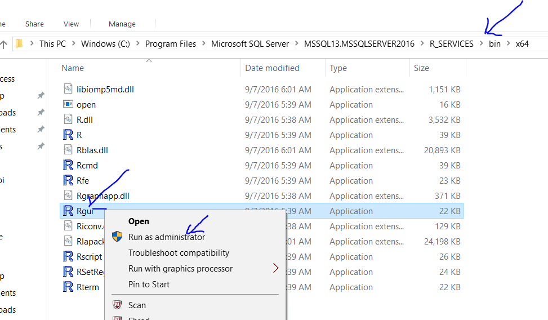
Task: Expand chevron after MSSQL13.MSSQLSERVER2016 breadcrumb
Action: (422, 43)
